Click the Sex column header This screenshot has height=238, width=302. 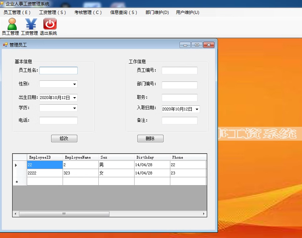tap(117, 157)
